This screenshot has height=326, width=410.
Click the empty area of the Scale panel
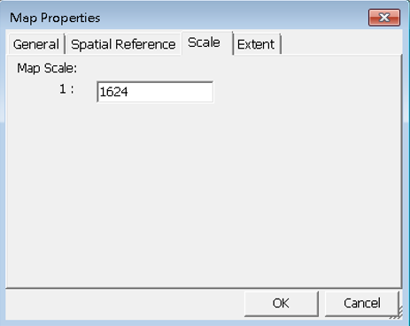point(204,192)
